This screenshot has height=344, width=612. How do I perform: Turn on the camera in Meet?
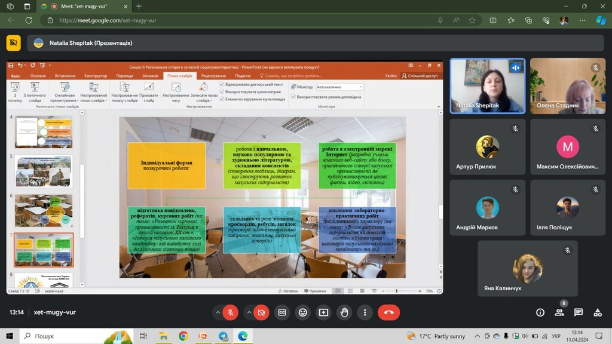point(261,312)
